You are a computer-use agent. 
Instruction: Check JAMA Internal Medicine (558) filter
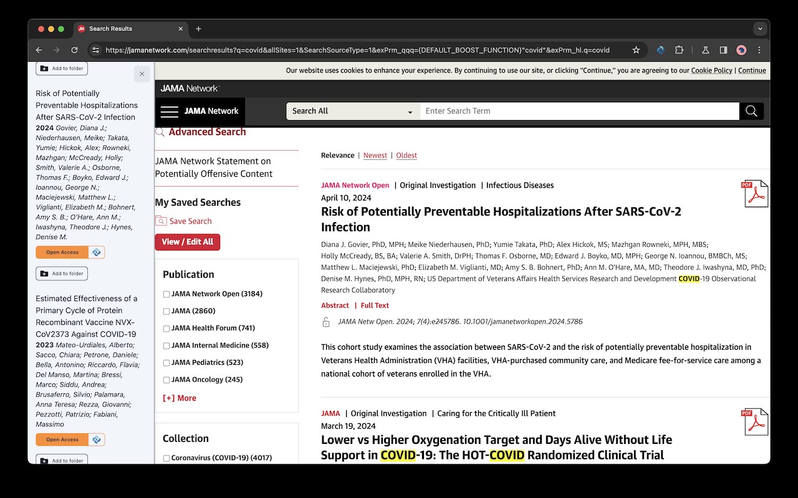(x=166, y=345)
